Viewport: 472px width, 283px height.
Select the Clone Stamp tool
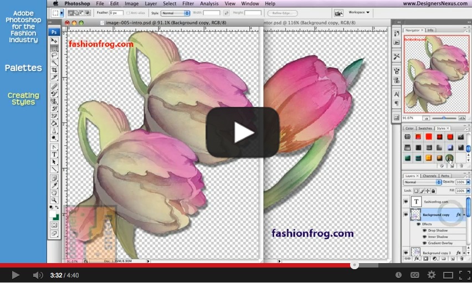click(x=54, y=101)
